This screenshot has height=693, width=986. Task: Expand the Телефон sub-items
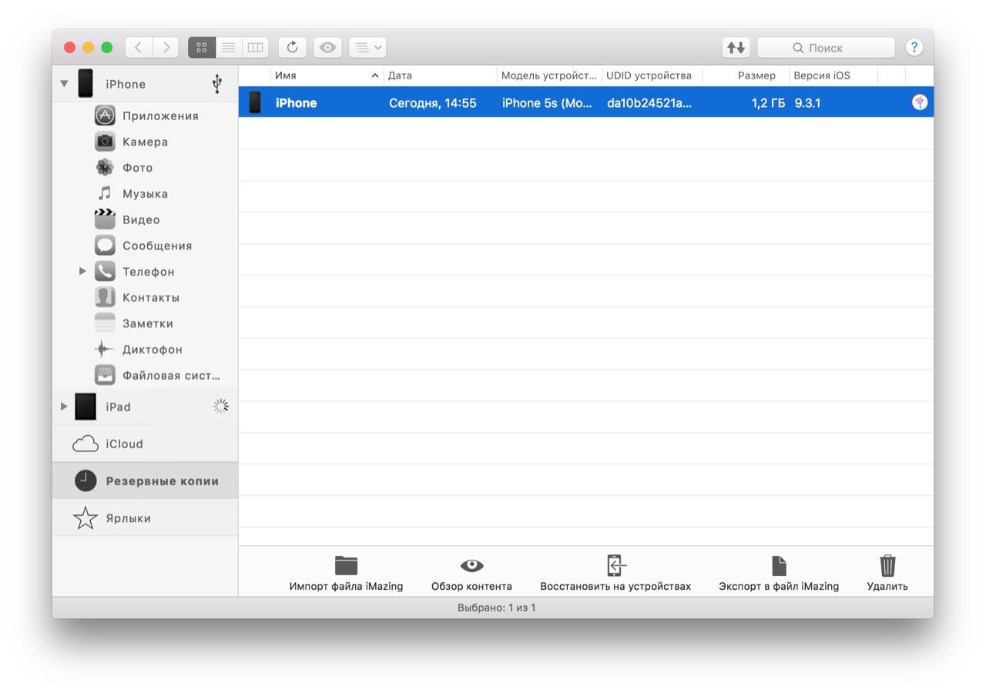[82, 271]
